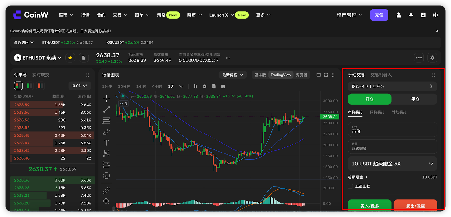Select the 平仓 close position toggle

tap(415, 99)
